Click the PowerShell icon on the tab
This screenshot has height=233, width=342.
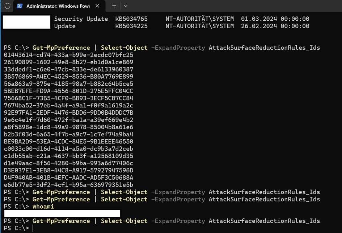point(20,6)
